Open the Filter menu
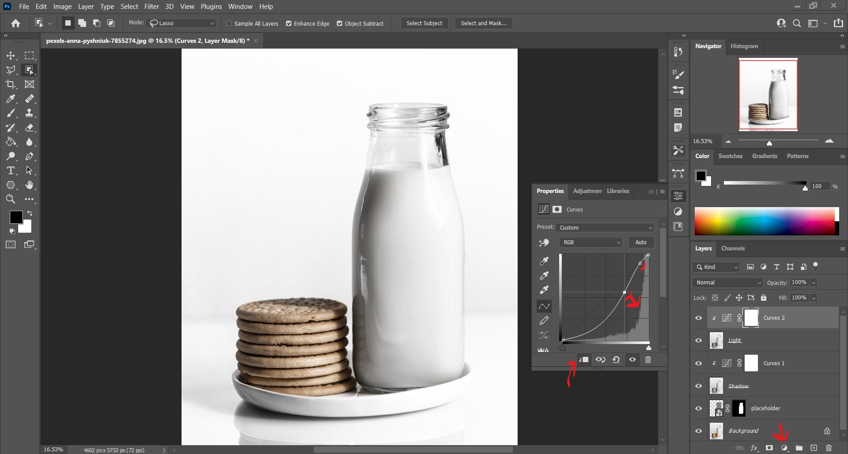This screenshot has width=848, height=454. pyautogui.click(x=151, y=7)
